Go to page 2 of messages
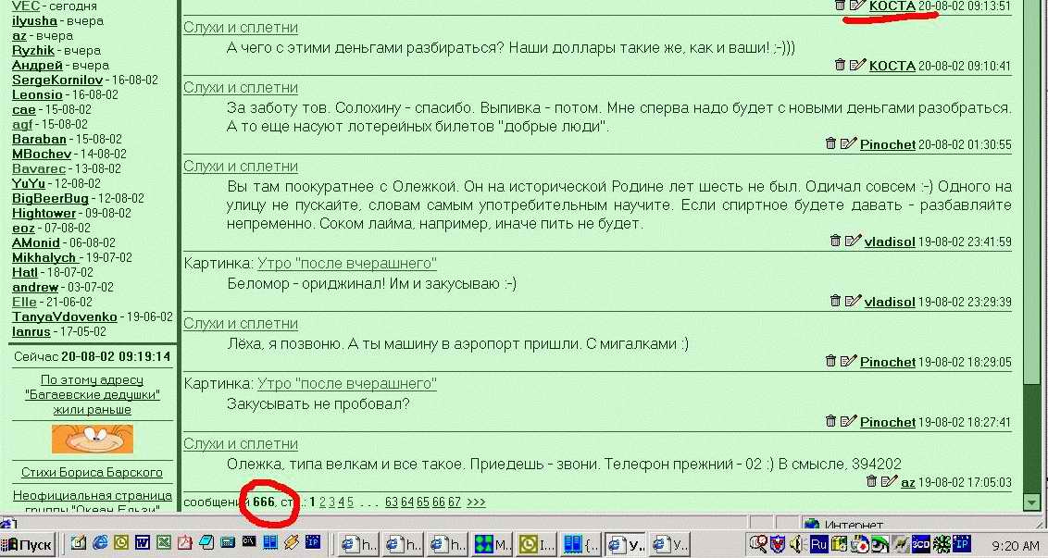This screenshot has width=1048, height=558. pos(323,502)
